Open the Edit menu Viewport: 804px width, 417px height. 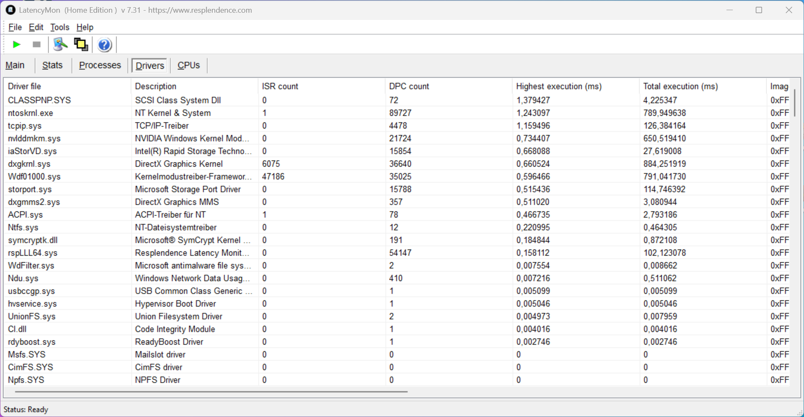point(36,27)
